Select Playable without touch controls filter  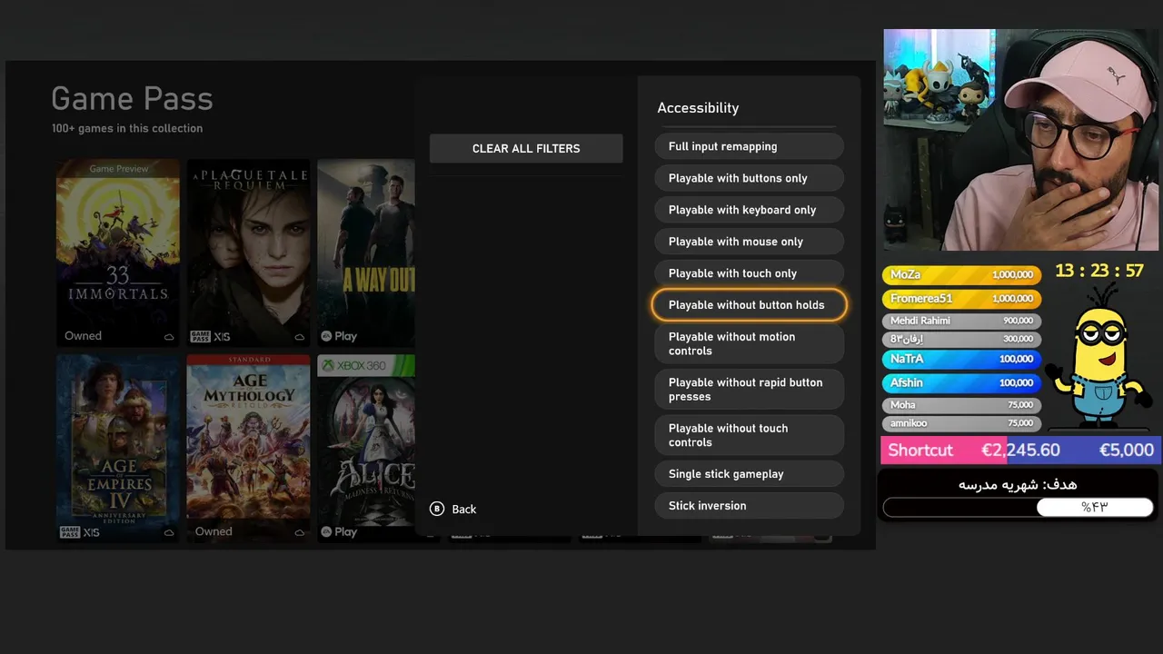pyautogui.click(x=749, y=435)
